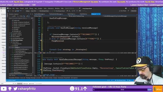
Task: Open the Fritz.Twitch.PubSub.Proxy type dropdown
Action: click(x=85, y=16)
